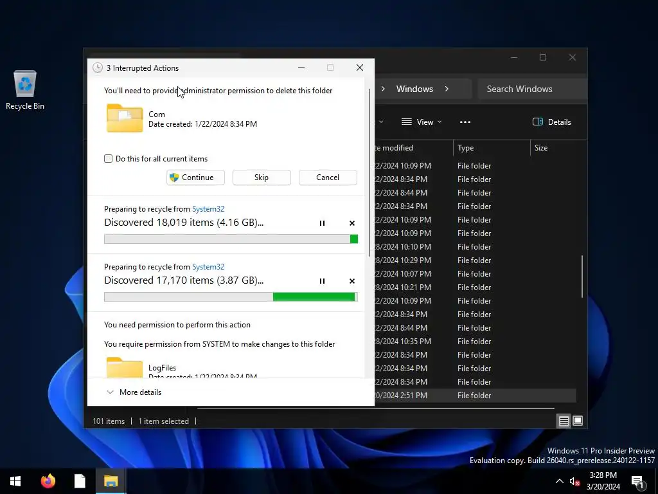Select the highlighted row dated 2:51 PM

475,396
